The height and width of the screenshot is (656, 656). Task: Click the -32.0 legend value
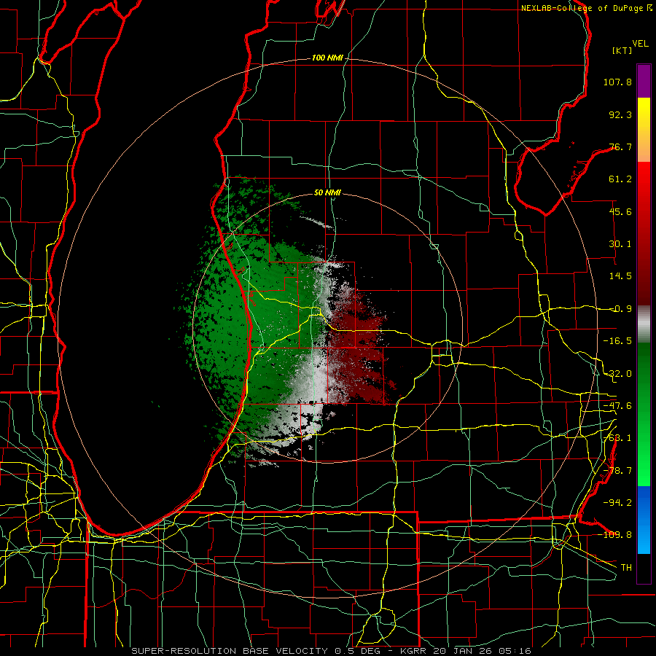pyautogui.click(x=617, y=374)
